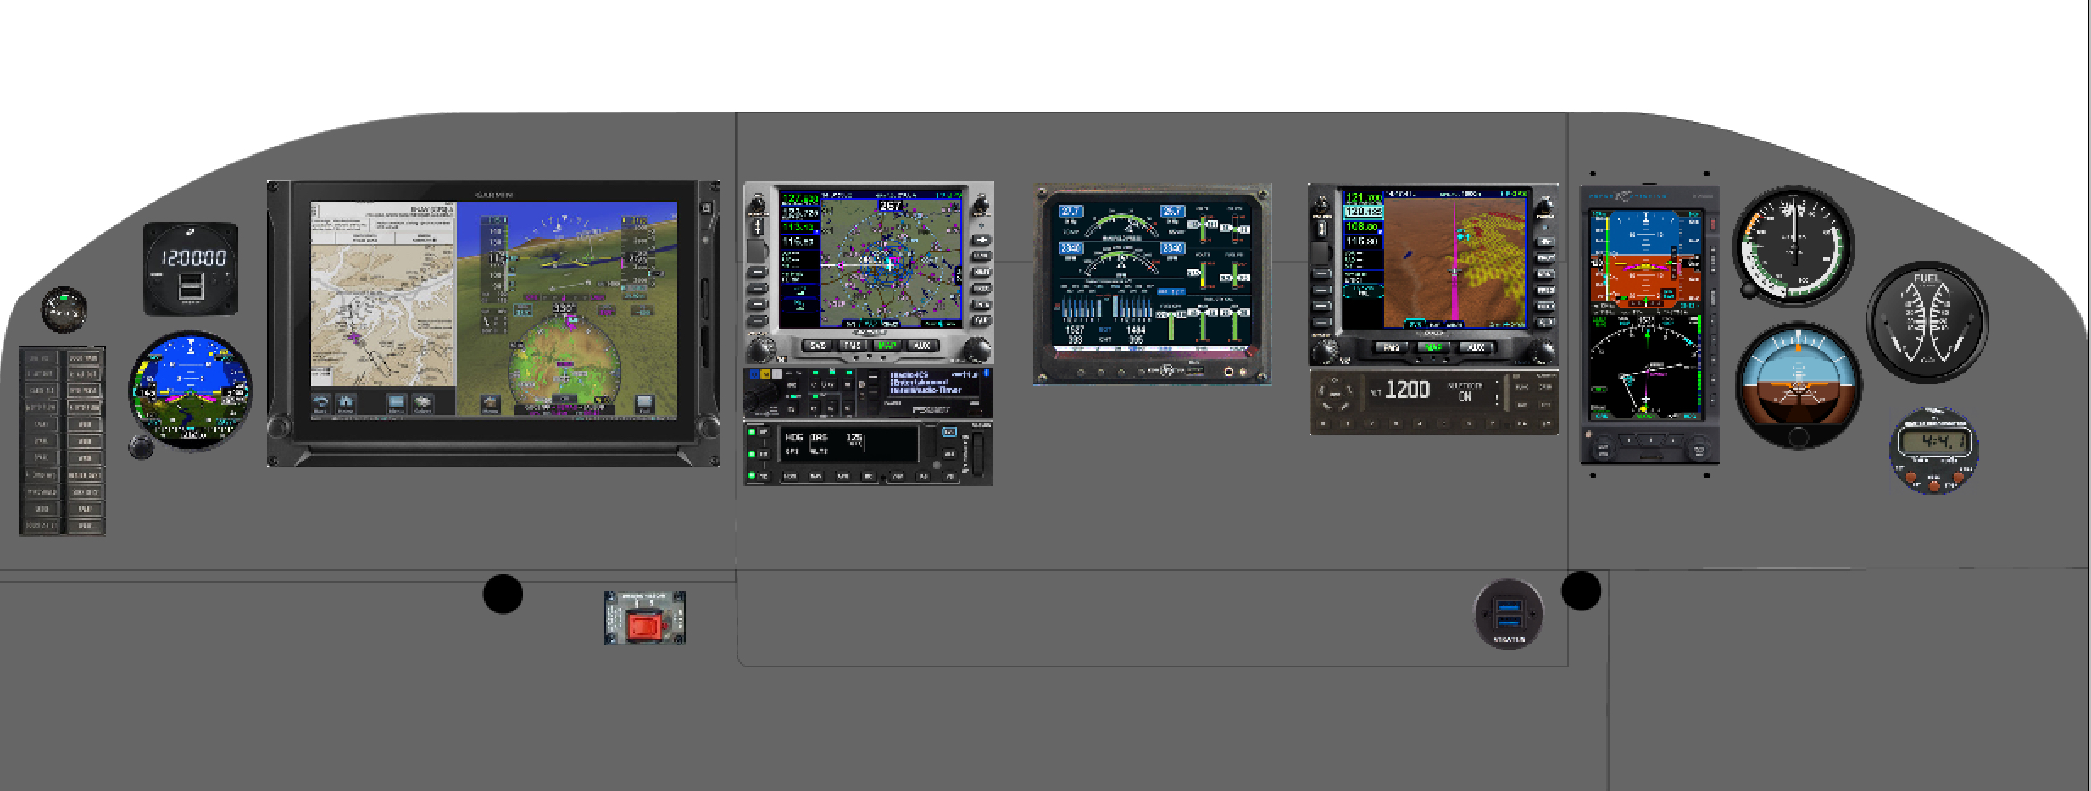Roll the autopilot's vertical thumbwheel
This screenshot has height=791, width=2091.
point(979,453)
